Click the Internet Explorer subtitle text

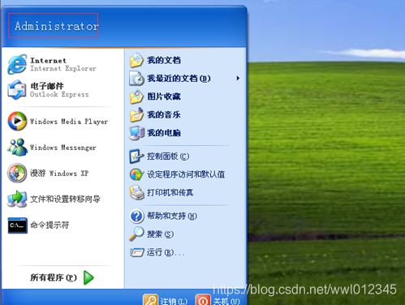pos(63,69)
